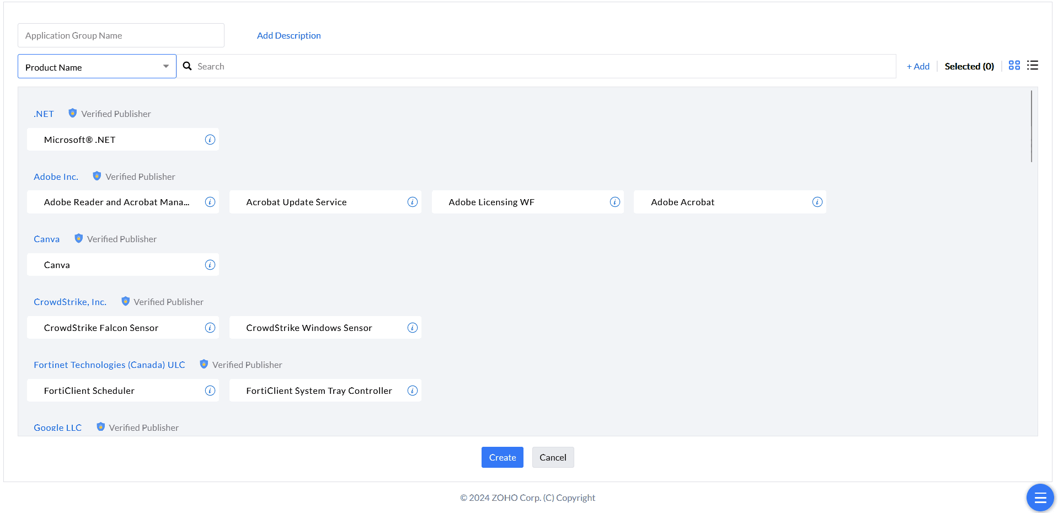Click the ZOHO Corp. copyright text
1058x513 pixels.
click(x=528, y=498)
